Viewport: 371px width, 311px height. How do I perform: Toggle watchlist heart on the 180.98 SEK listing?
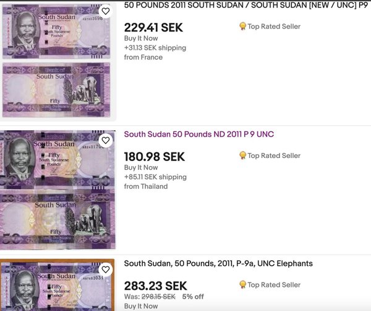[106, 141]
